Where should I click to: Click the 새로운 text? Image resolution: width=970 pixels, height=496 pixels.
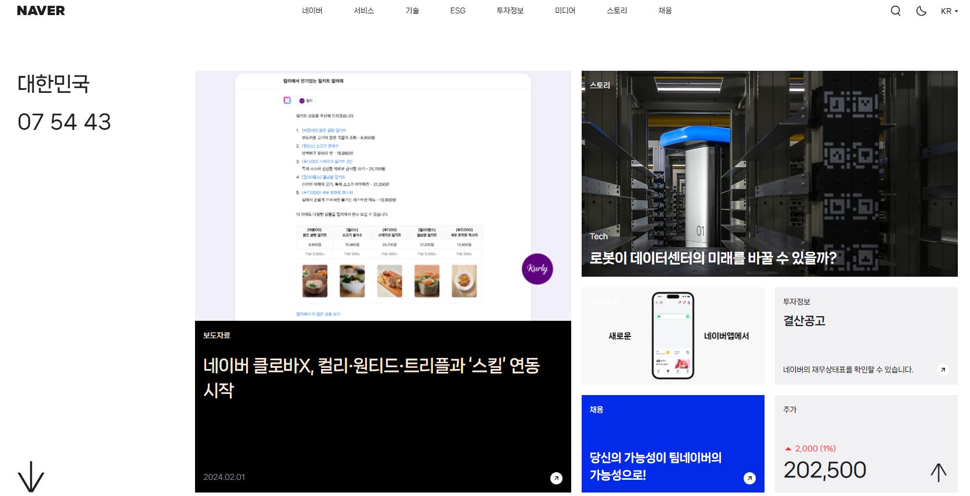coord(619,336)
